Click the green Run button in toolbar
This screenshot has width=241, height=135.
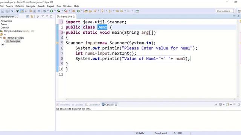52,11
